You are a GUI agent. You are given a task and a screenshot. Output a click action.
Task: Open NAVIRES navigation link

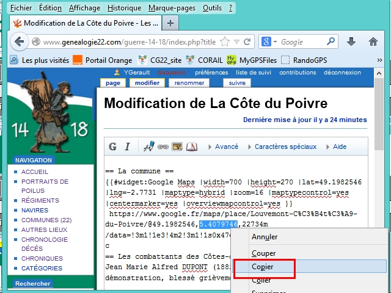(x=35, y=210)
